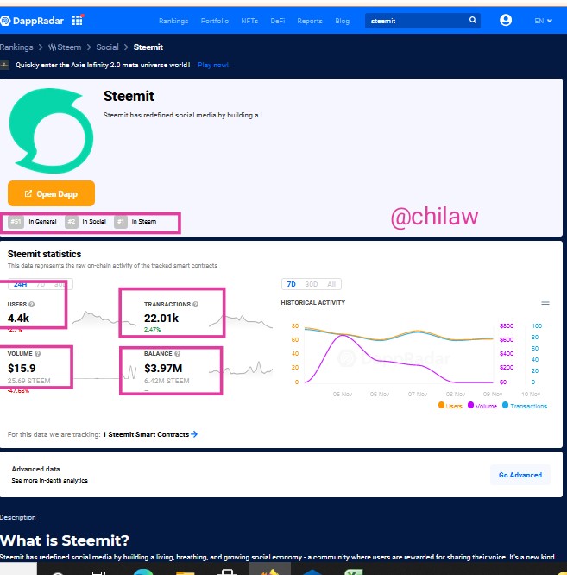
Task: Open the Portfolio menu
Action: tap(214, 21)
